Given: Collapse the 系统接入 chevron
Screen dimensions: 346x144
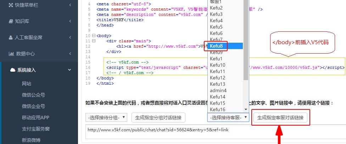Looking at the screenshot, I should coord(70,70).
